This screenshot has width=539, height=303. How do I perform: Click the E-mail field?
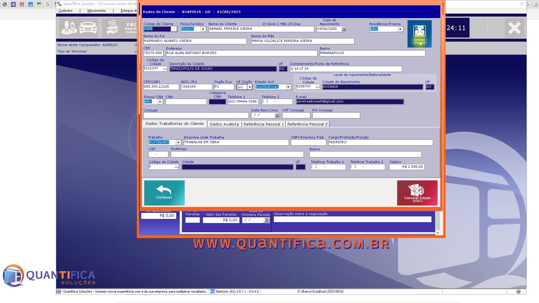pyautogui.click(x=350, y=102)
